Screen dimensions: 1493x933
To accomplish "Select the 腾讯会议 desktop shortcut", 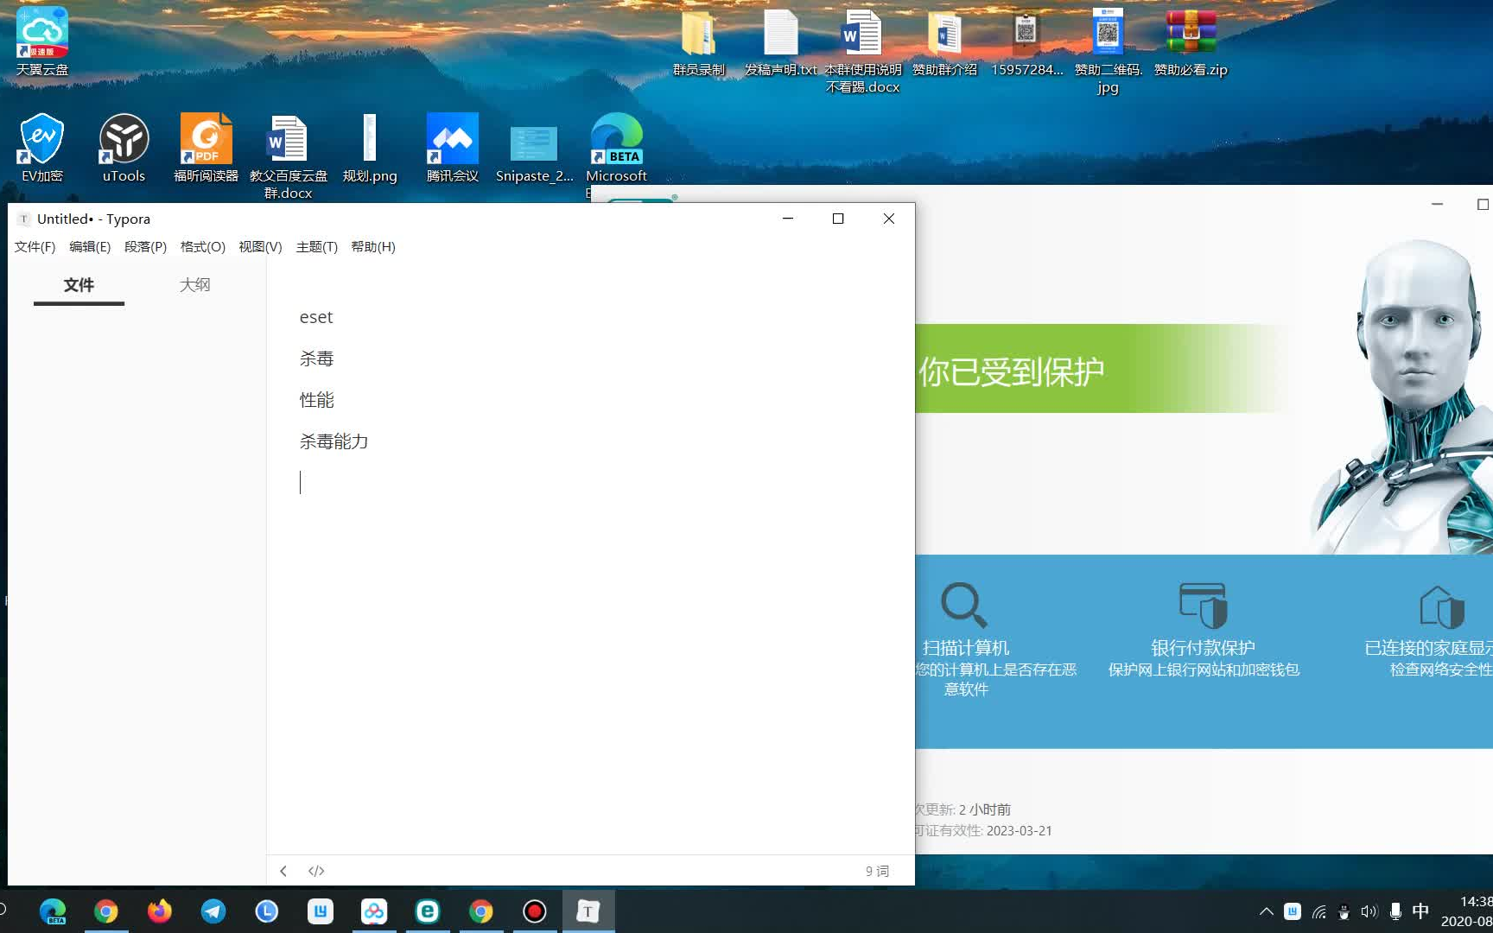I will pyautogui.click(x=453, y=148).
